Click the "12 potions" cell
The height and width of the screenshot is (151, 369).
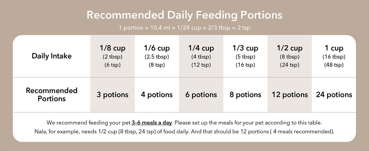290,95
